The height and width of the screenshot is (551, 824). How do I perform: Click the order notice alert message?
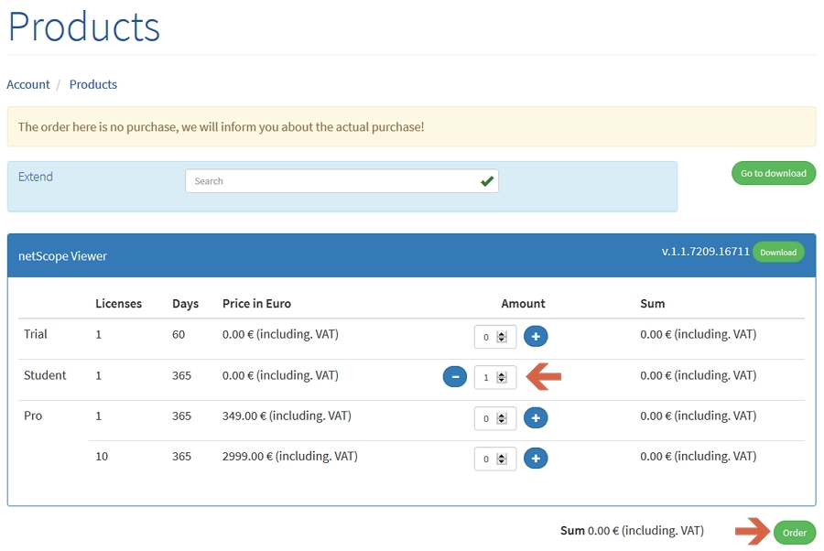(411, 126)
